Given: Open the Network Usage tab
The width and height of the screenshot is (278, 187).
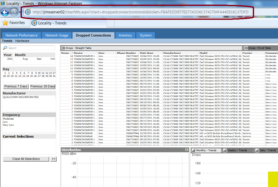Looking at the screenshot, I should (57, 35).
